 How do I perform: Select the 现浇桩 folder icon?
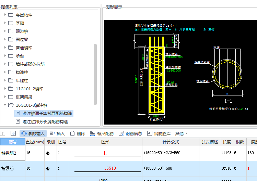coord(11,31)
